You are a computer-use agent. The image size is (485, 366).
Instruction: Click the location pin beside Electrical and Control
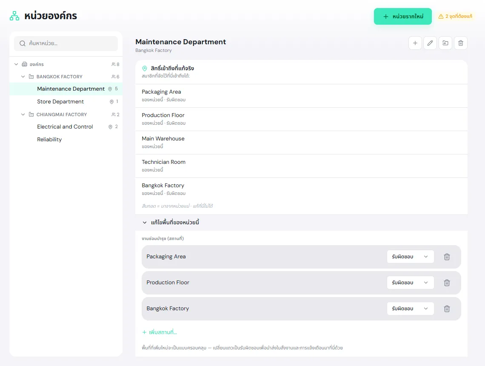click(110, 127)
